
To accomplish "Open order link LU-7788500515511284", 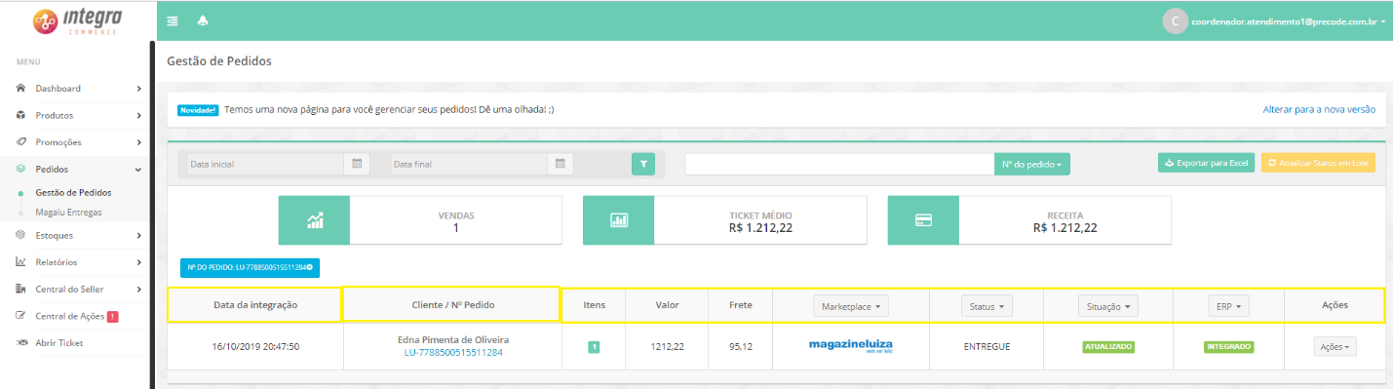I will coord(453,352).
